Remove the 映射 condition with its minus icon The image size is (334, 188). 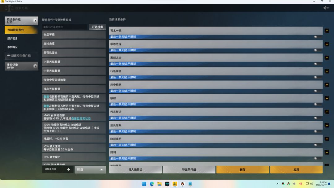327,98
